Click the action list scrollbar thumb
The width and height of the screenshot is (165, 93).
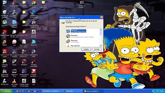tap(101, 33)
